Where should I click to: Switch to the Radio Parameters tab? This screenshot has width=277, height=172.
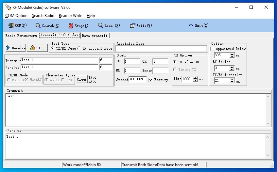[21, 36]
